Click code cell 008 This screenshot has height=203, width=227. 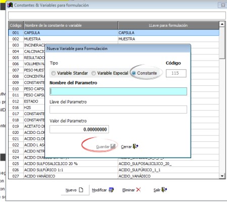16,76
